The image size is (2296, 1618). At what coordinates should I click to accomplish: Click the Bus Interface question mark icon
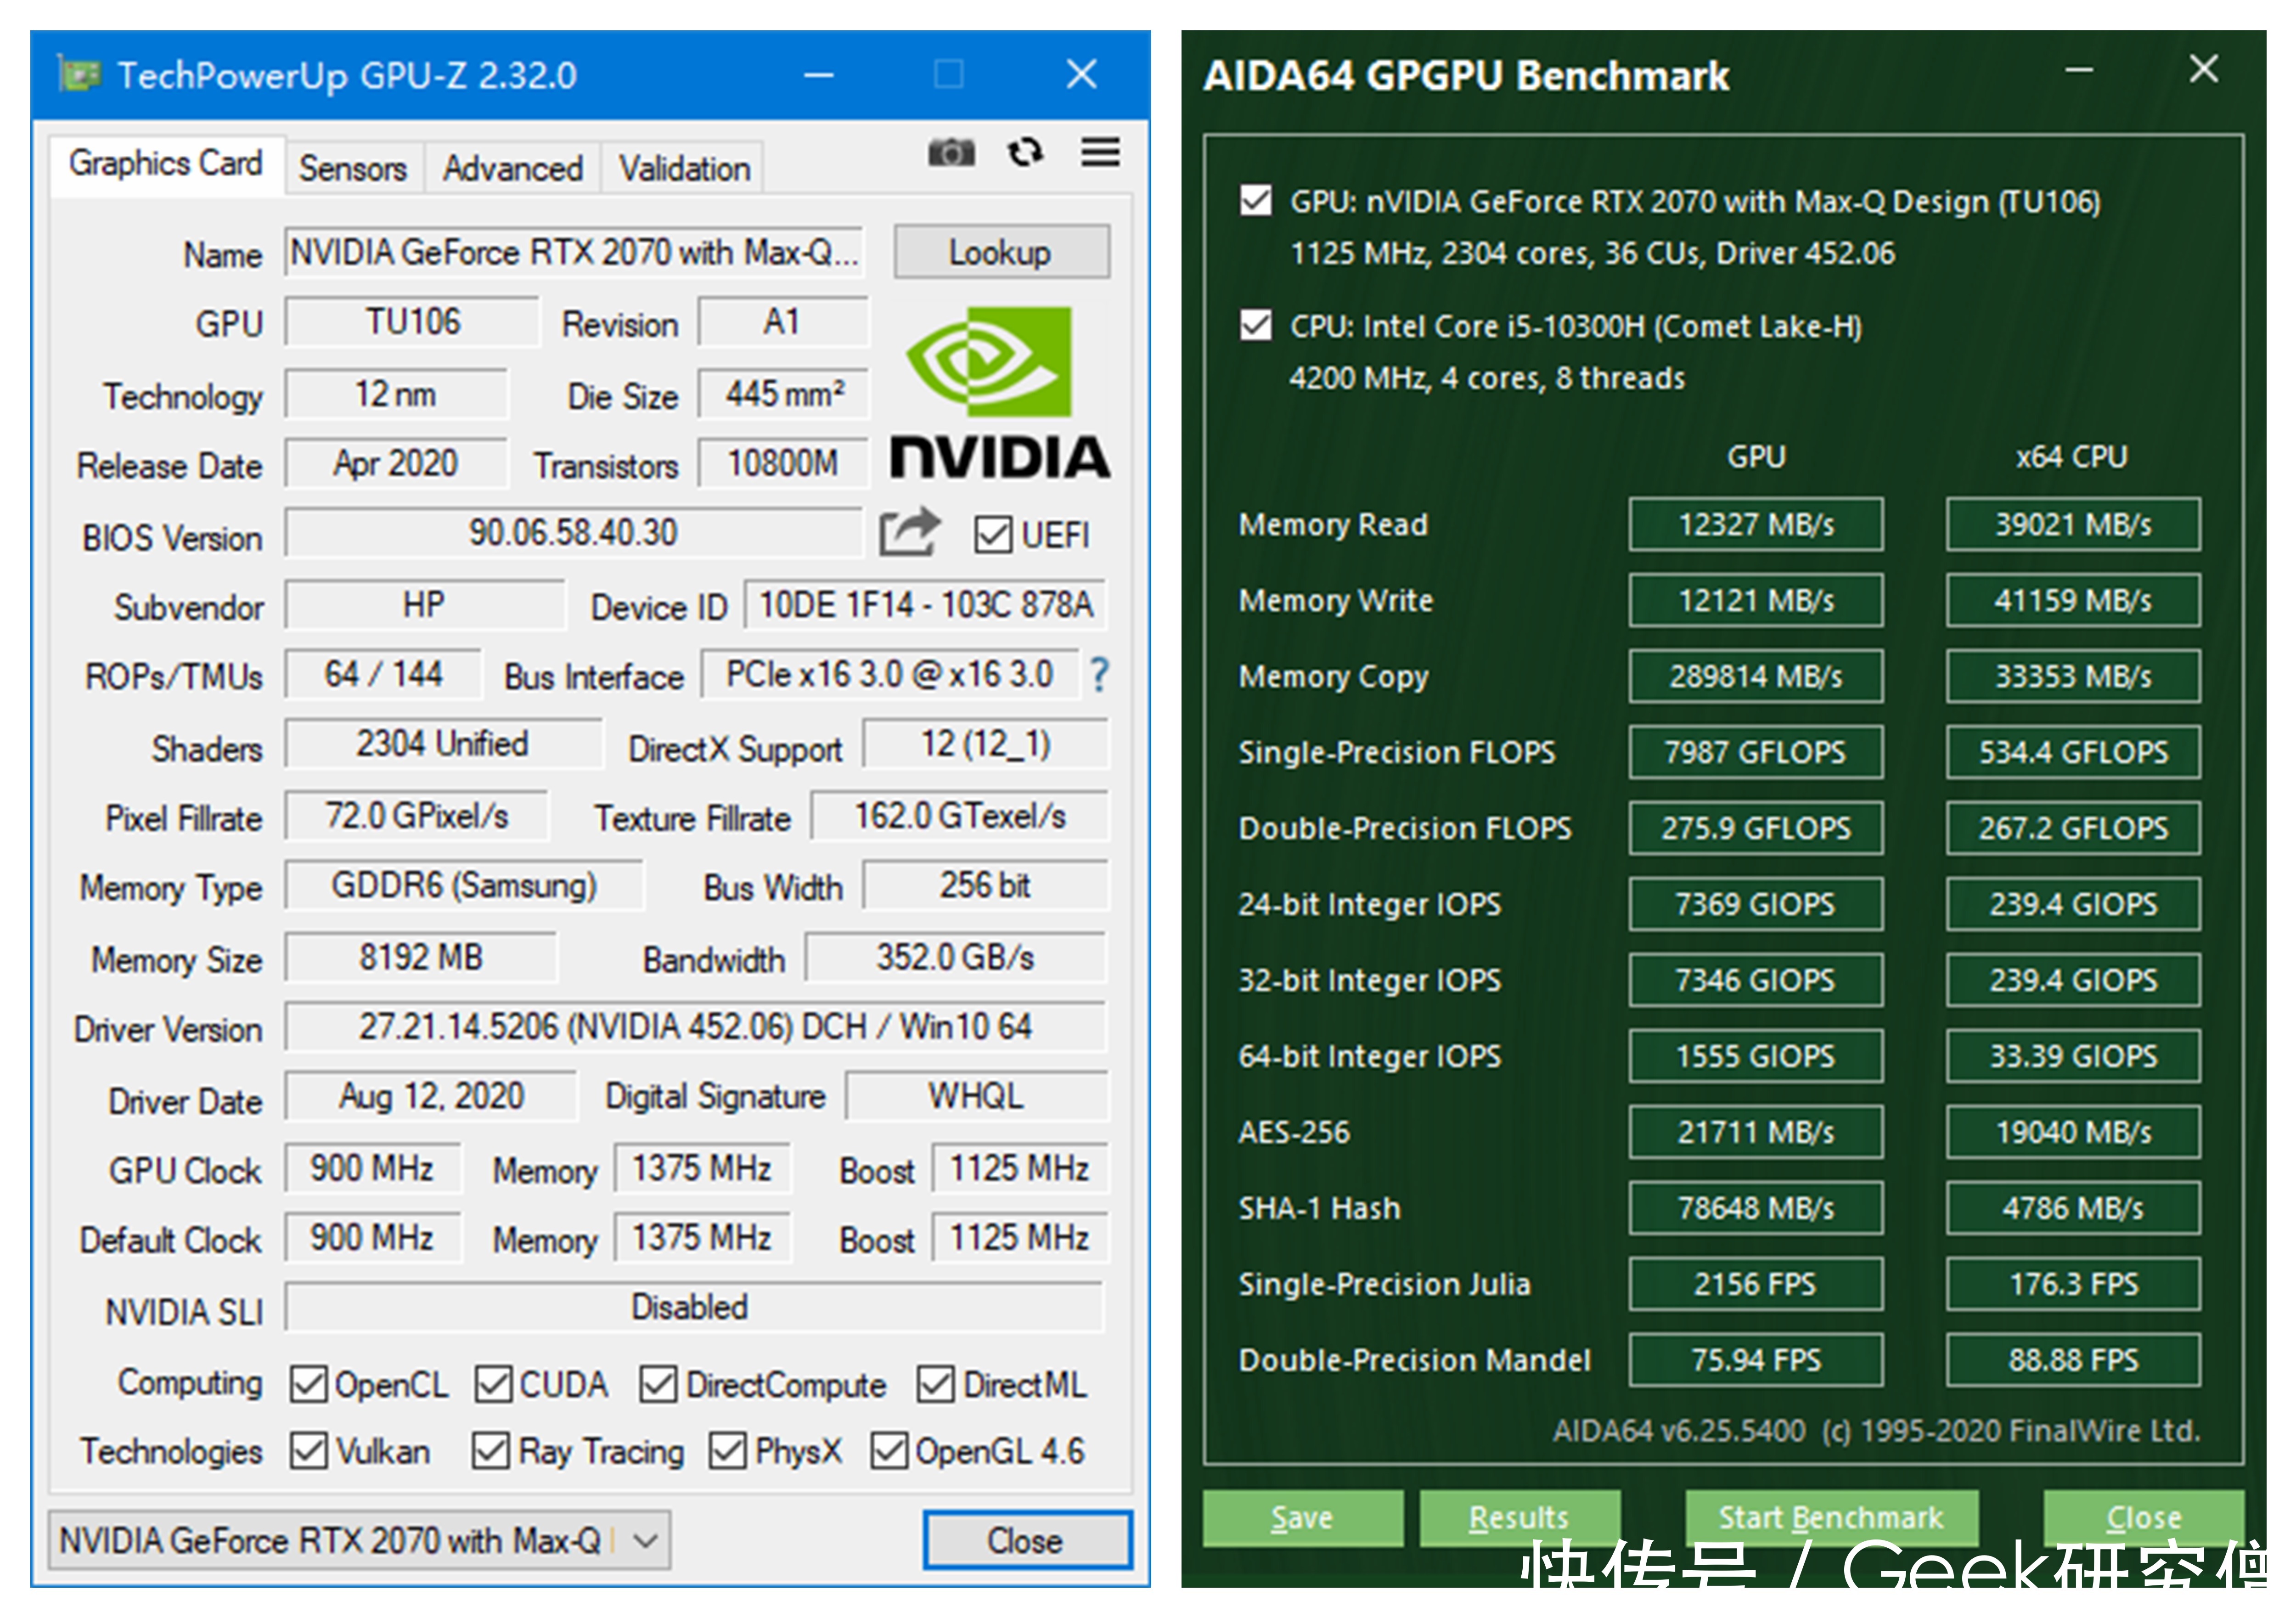coord(1099,675)
